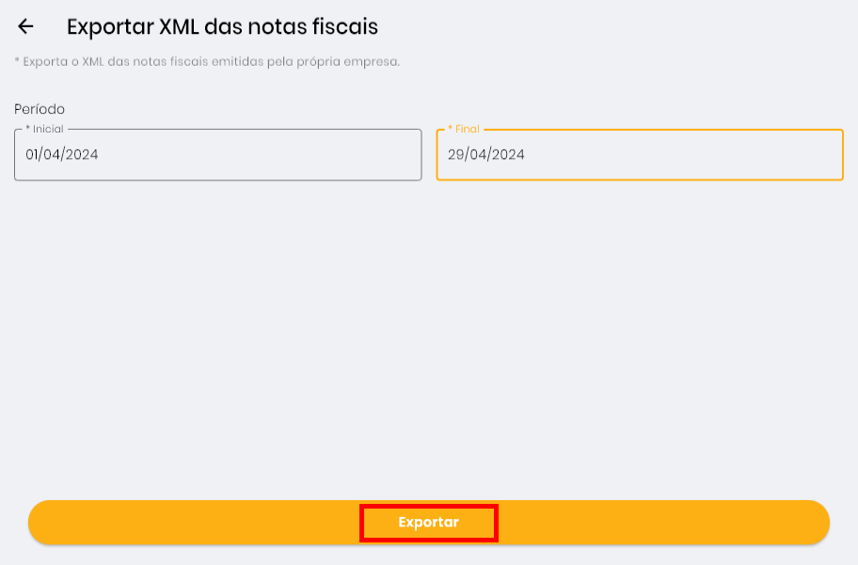858x565 pixels.
Task: Select the "* Final" floating field label
Action: click(x=464, y=129)
